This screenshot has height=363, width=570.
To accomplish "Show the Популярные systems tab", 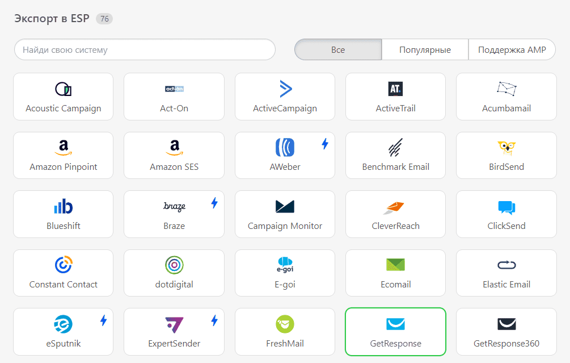I will 425,50.
